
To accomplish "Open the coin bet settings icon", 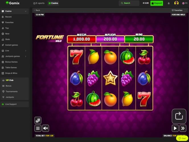I will pos(38,120).
